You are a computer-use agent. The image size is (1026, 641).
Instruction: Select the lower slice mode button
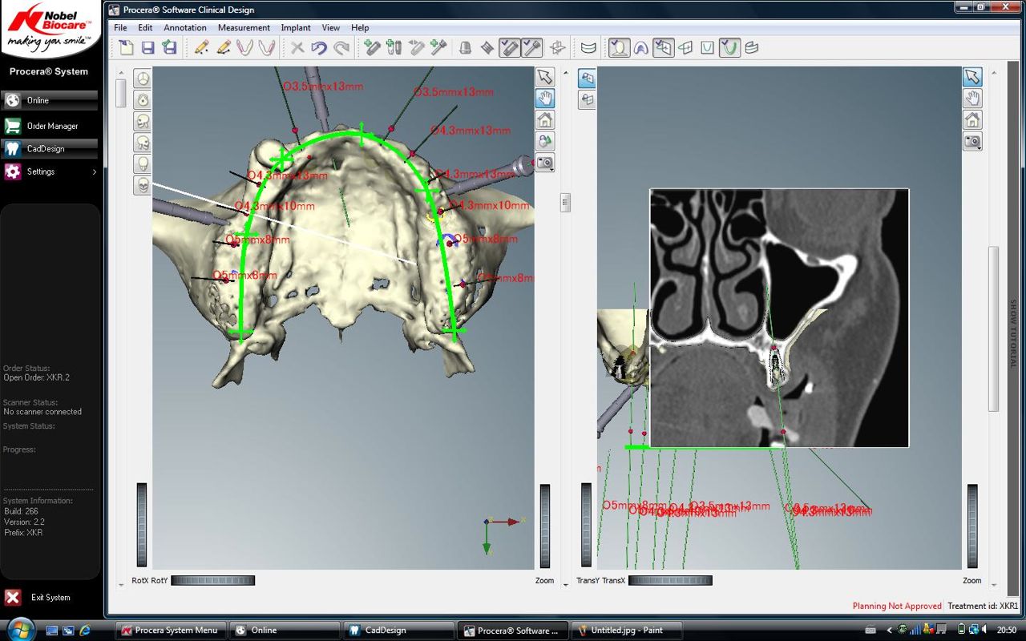coord(587,100)
